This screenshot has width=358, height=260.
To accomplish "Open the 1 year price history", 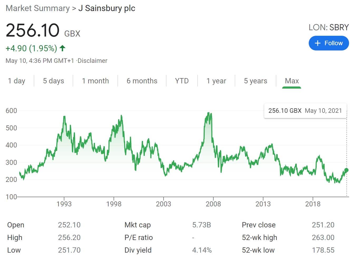I will click(x=216, y=81).
